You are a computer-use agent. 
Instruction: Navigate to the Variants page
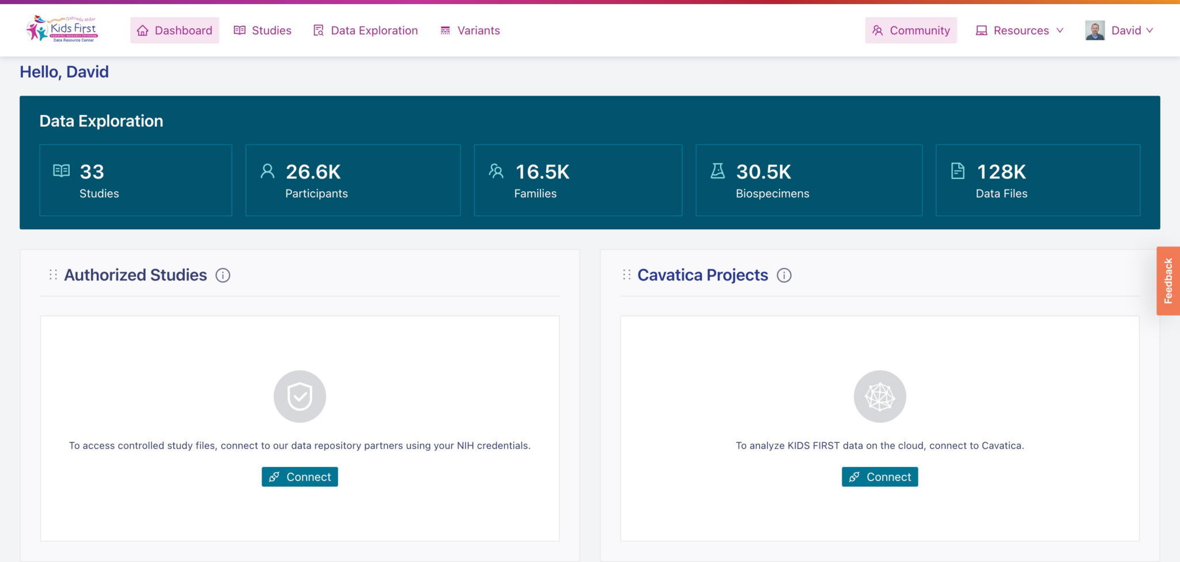(x=470, y=31)
